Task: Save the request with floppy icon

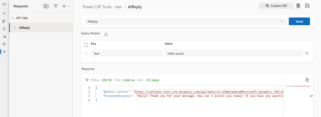Action: point(307,6)
